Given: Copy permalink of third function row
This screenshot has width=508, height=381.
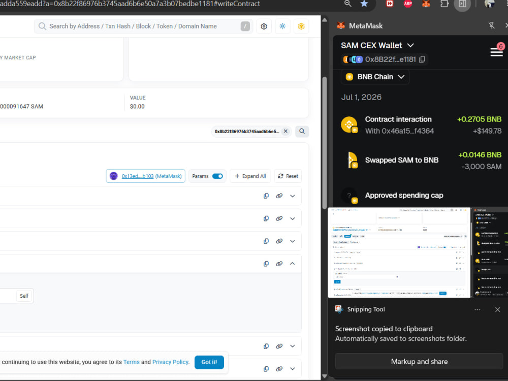Looking at the screenshot, I should pyautogui.click(x=279, y=241).
